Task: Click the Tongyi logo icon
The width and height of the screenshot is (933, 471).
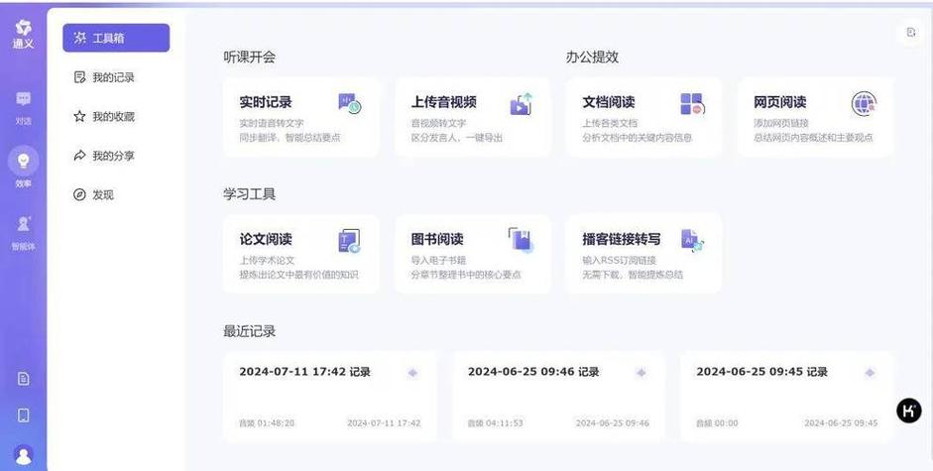Action: (23, 28)
